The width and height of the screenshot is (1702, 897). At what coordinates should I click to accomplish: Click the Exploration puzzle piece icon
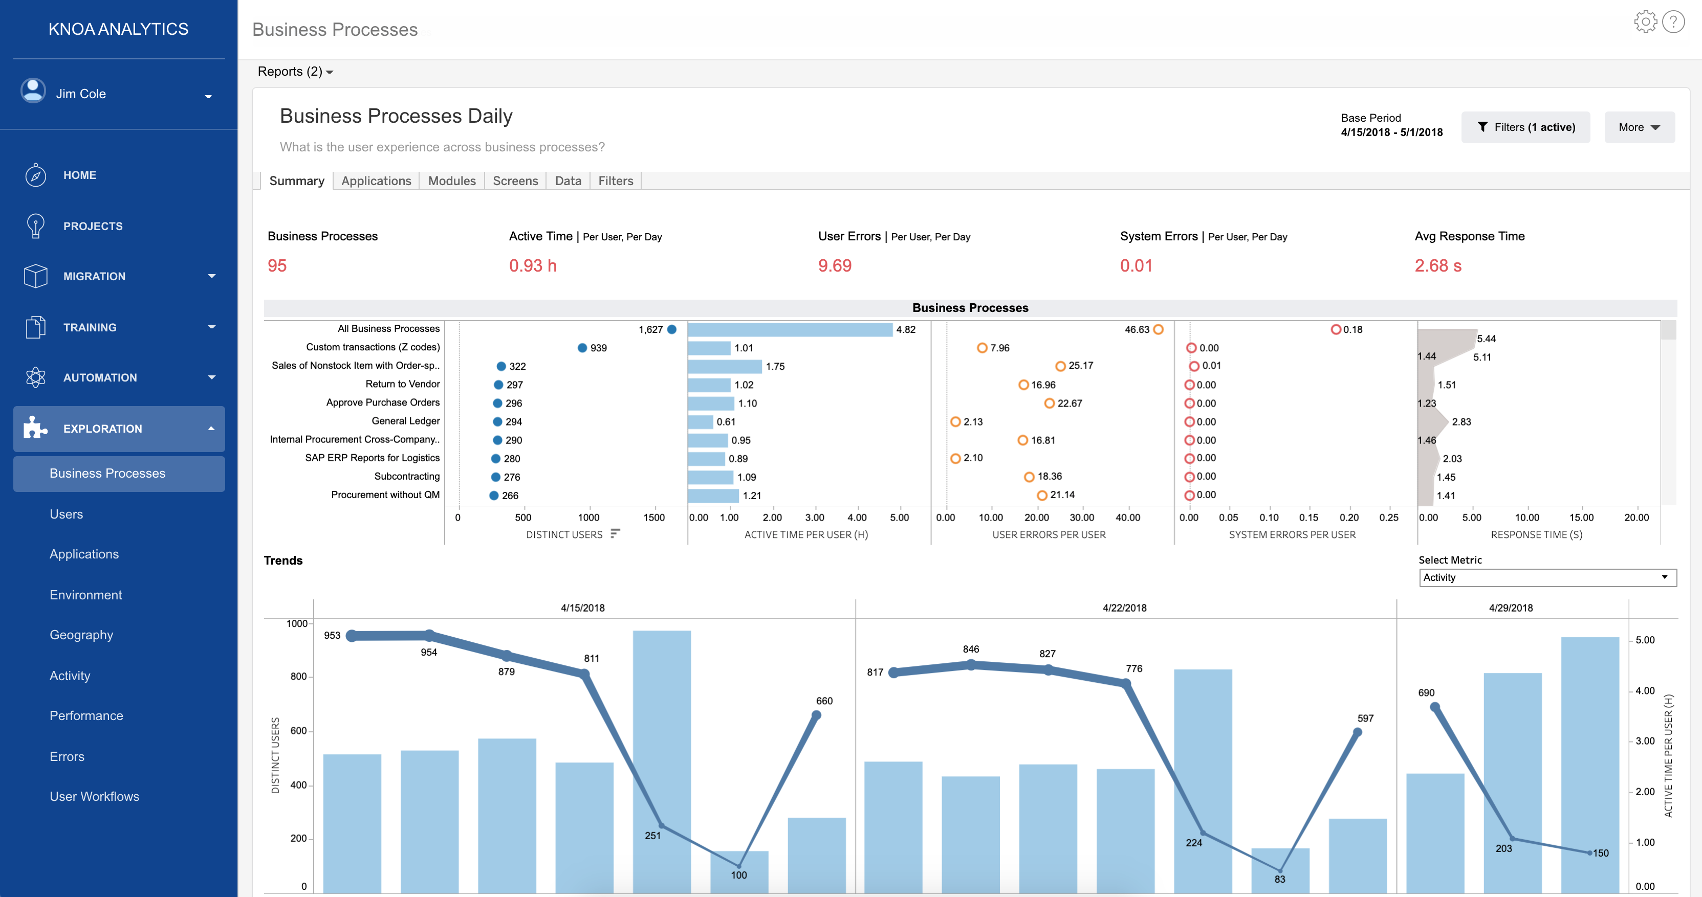pyautogui.click(x=36, y=428)
